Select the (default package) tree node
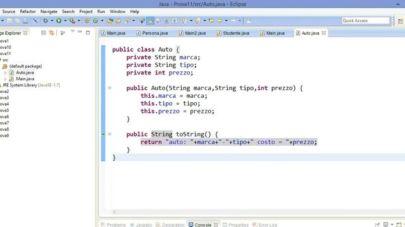Image resolution: width=405 pixels, height=227 pixels. [x=22, y=66]
